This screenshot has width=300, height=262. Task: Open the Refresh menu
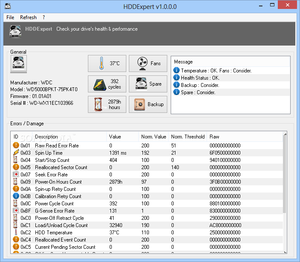click(x=28, y=17)
